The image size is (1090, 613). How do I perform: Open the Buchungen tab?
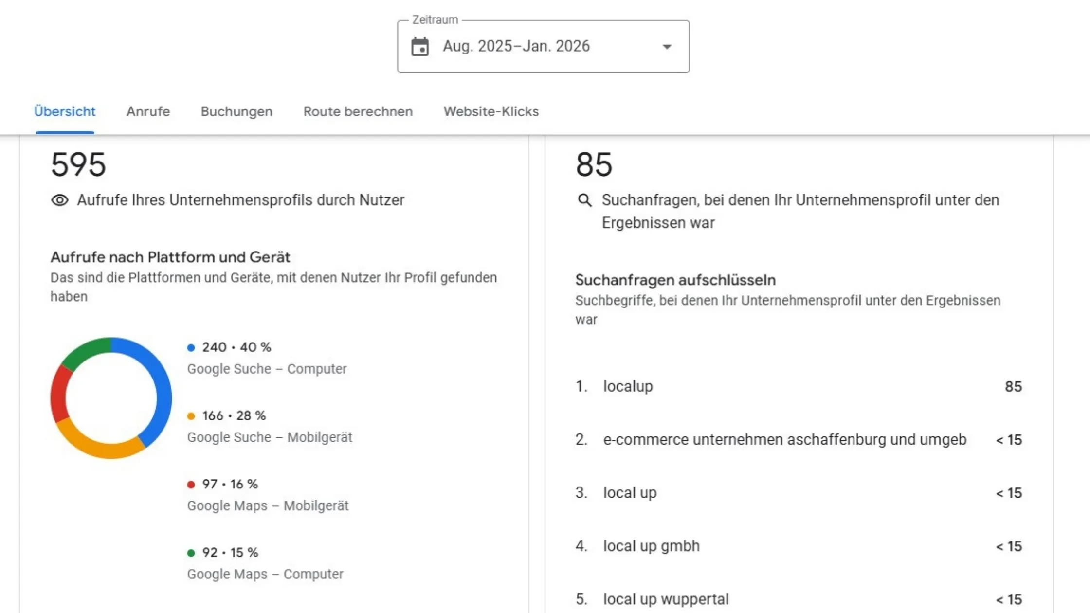pyautogui.click(x=236, y=111)
